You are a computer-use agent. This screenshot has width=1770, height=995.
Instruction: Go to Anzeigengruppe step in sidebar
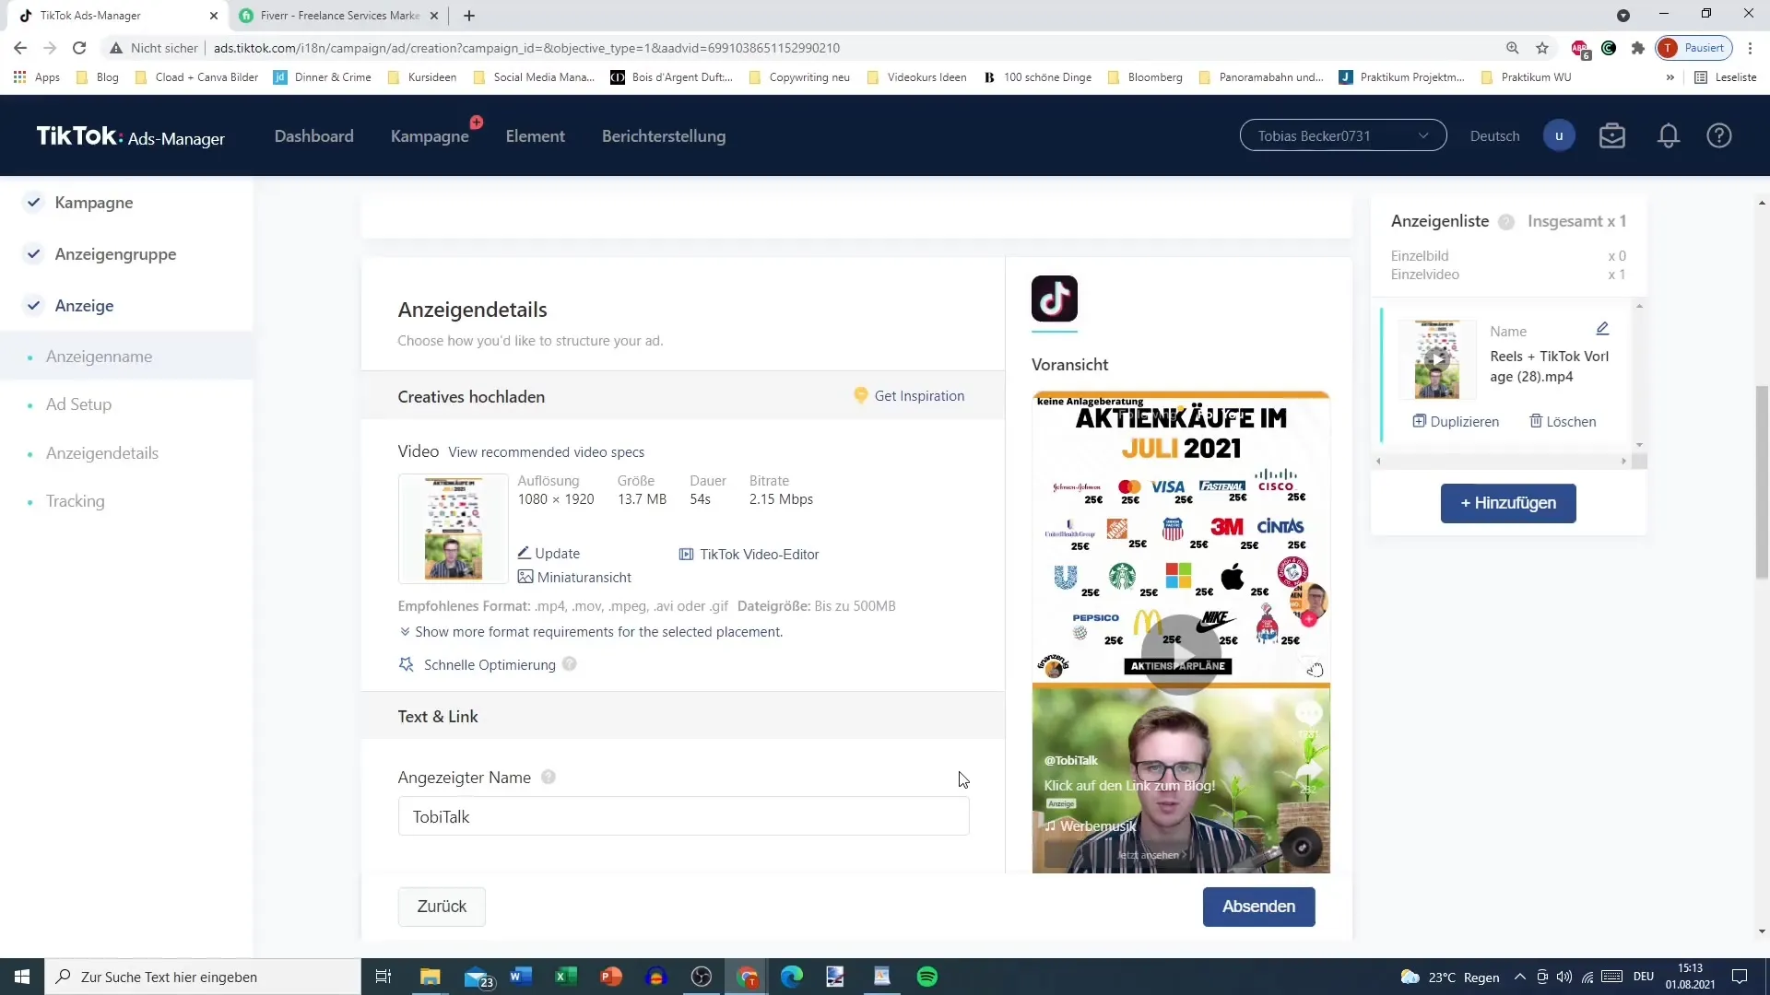tap(115, 254)
